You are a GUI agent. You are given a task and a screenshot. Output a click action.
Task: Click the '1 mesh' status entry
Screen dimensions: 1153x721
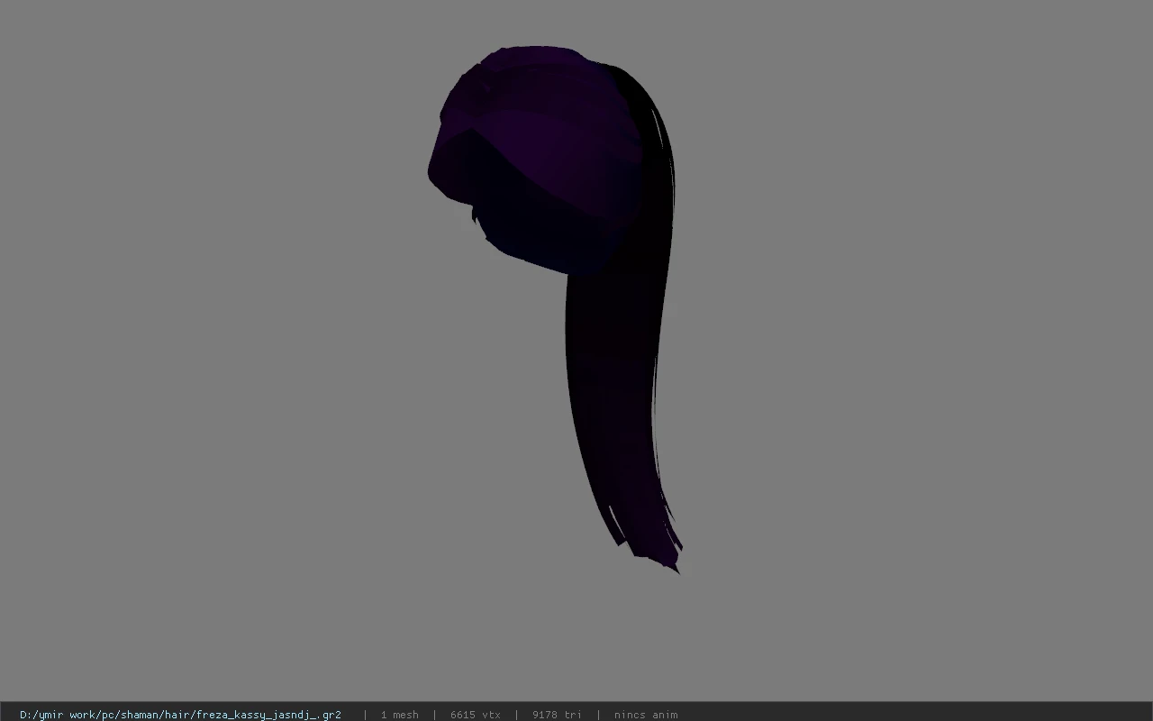tap(399, 715)
